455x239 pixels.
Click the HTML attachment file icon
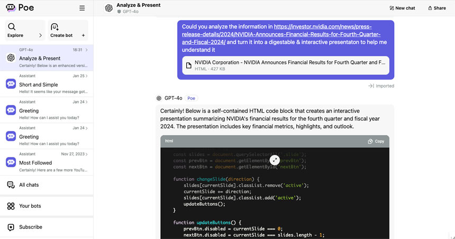click(189, 65)
